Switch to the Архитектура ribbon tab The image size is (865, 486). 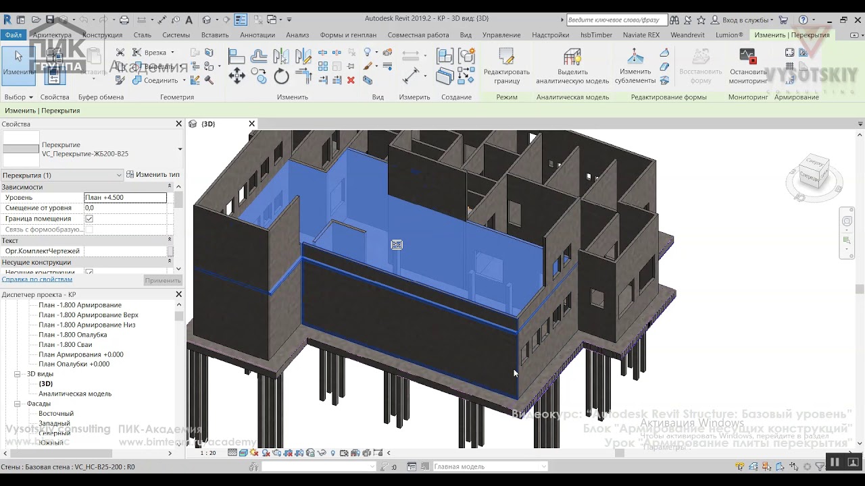pos(52,34)
